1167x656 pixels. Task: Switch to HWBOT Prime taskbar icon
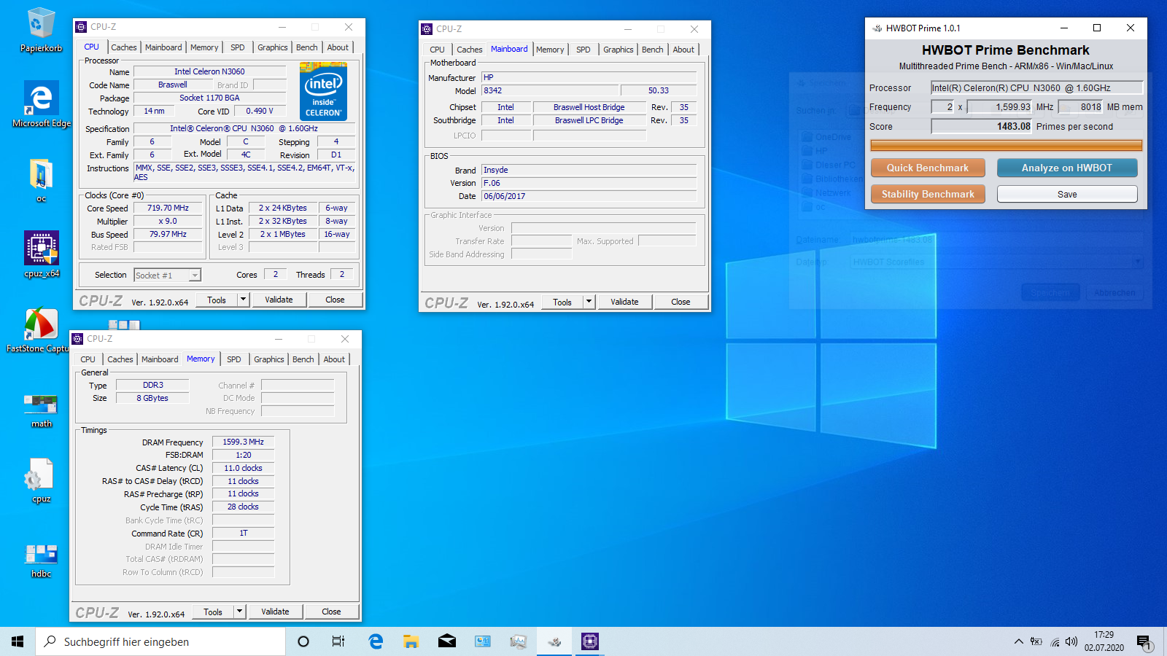click(554, 641)
